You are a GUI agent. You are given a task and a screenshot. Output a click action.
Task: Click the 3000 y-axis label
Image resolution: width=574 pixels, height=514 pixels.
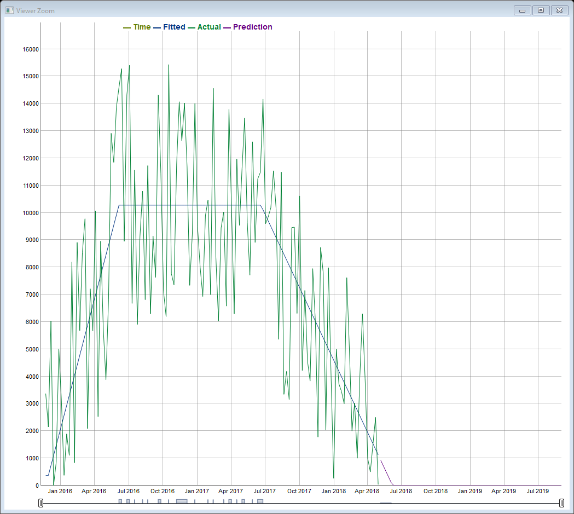pyautogui.click(x=32, y=404)
